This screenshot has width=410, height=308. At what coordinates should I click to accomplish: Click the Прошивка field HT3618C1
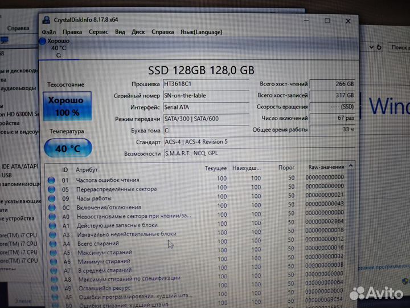tap(206, 84)
